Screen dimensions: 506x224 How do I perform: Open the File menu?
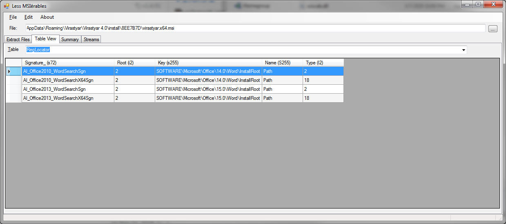tap(13, 17)
